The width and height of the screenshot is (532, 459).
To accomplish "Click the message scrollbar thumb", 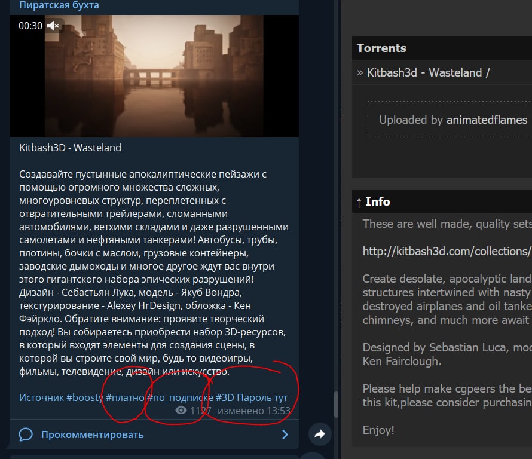I will [x=336, y=405].
